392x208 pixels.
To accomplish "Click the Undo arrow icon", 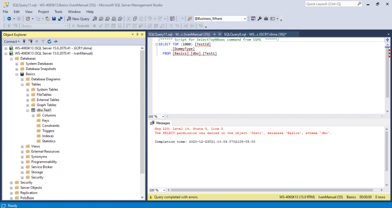I will click(x=150, y=19).
